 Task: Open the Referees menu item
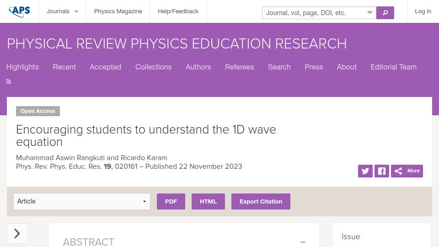pyautogui.click(x=239, y=67)
